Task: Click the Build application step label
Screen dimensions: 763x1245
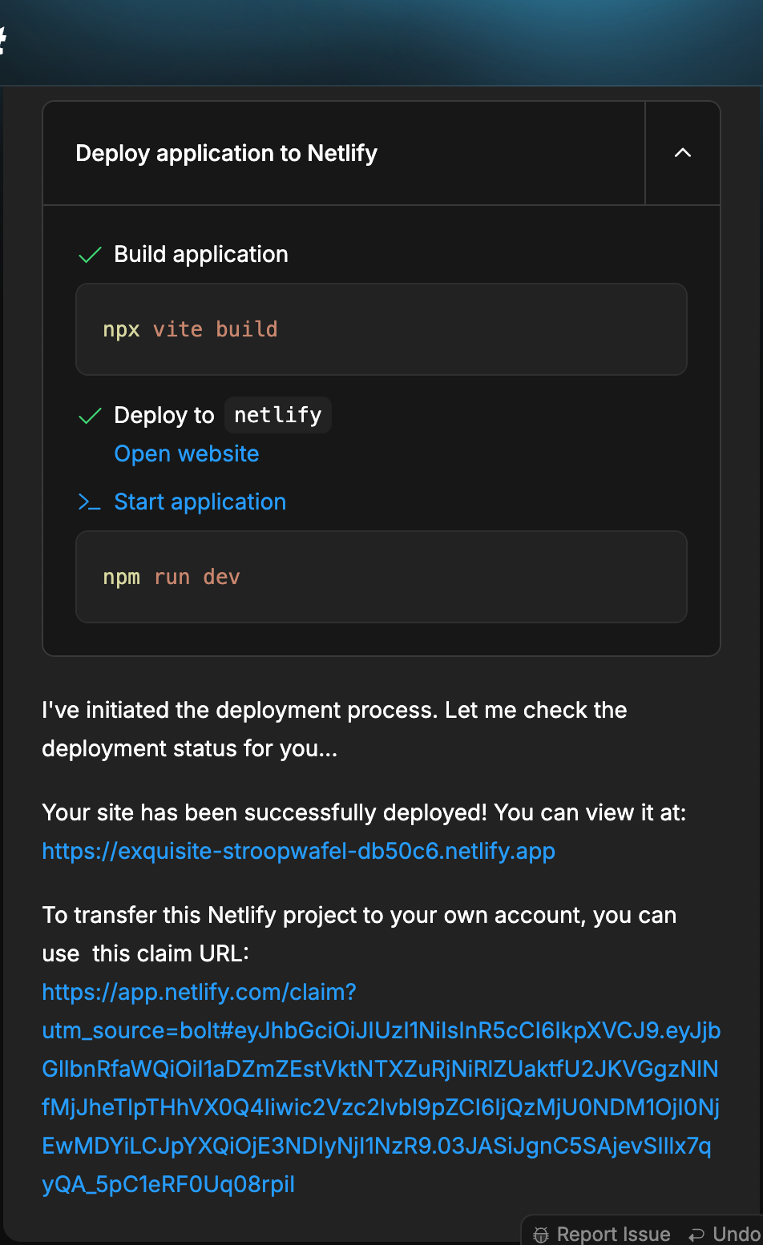Action: [x=201, y=255]
